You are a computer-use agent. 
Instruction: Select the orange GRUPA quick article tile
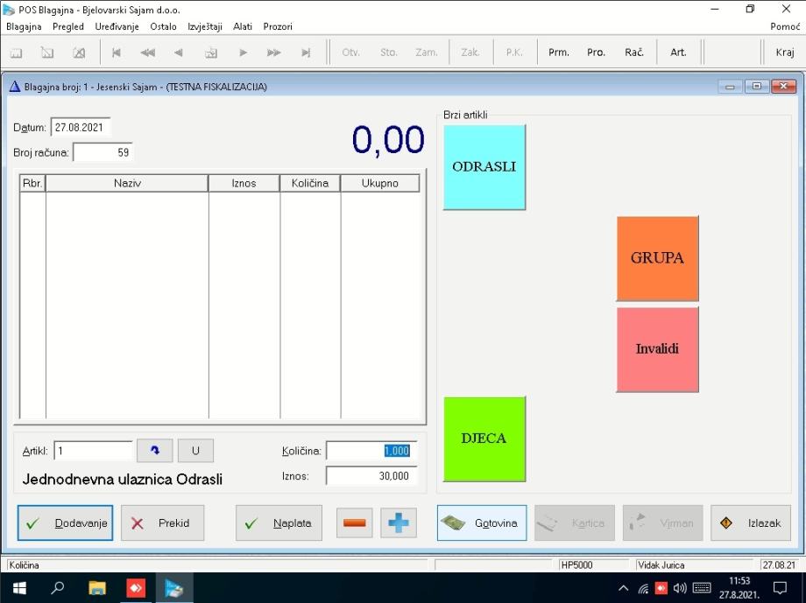point(657,258)
